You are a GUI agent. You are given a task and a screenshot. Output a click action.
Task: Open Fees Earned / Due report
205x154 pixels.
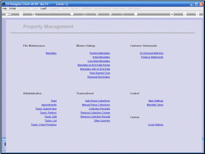click(100, 73)
